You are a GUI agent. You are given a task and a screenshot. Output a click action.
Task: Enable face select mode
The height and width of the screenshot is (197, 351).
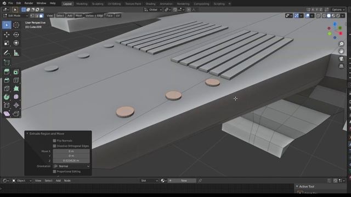42,16
